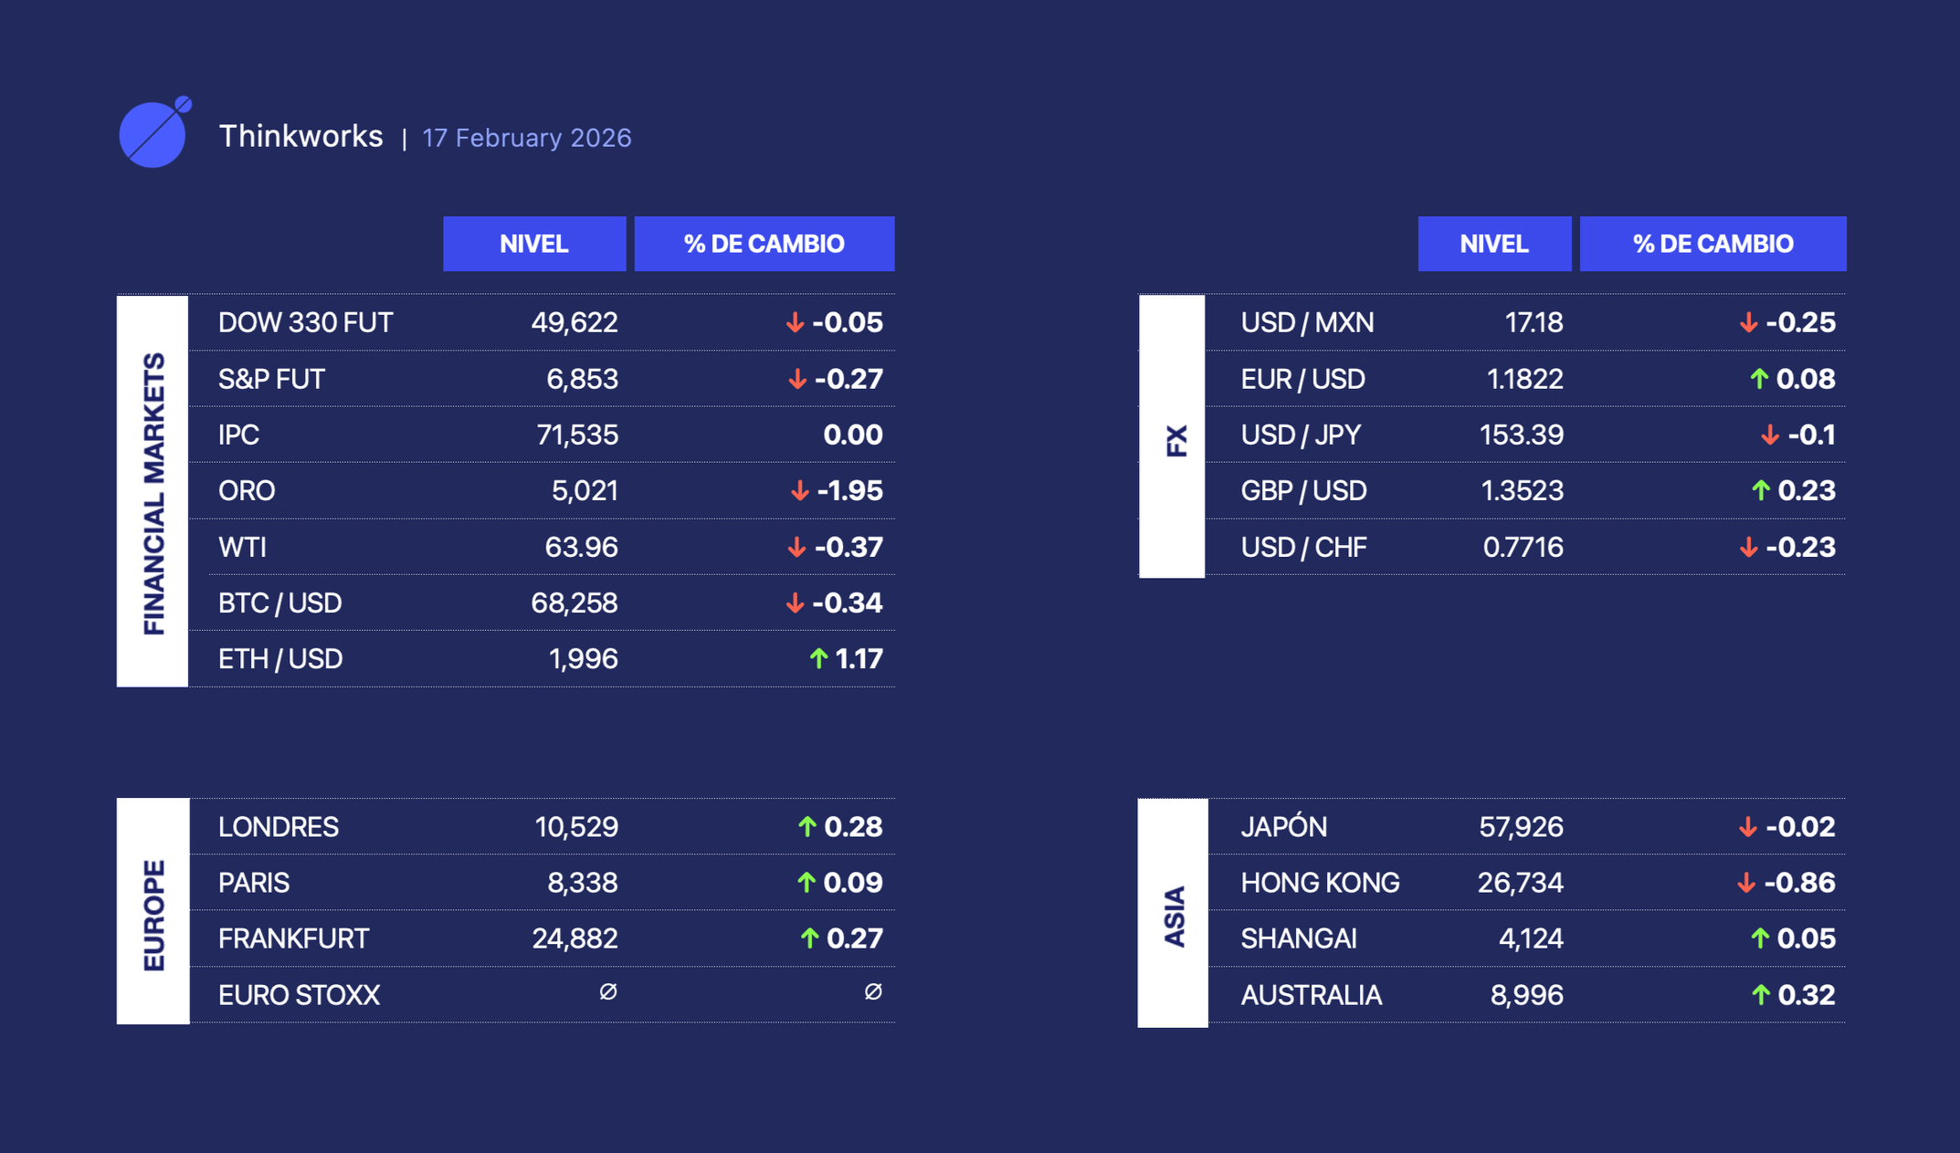
Task: Select the ASIA vertical section label
Action: 1174,916
